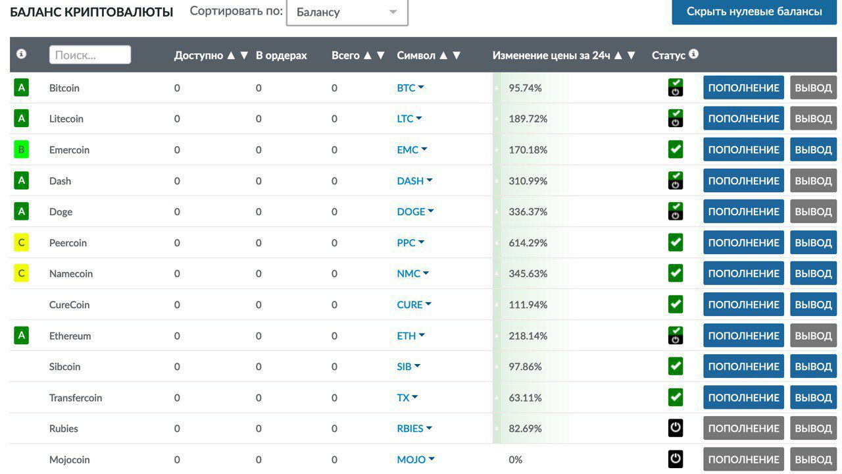Click Dash status icon

(676, 180)
